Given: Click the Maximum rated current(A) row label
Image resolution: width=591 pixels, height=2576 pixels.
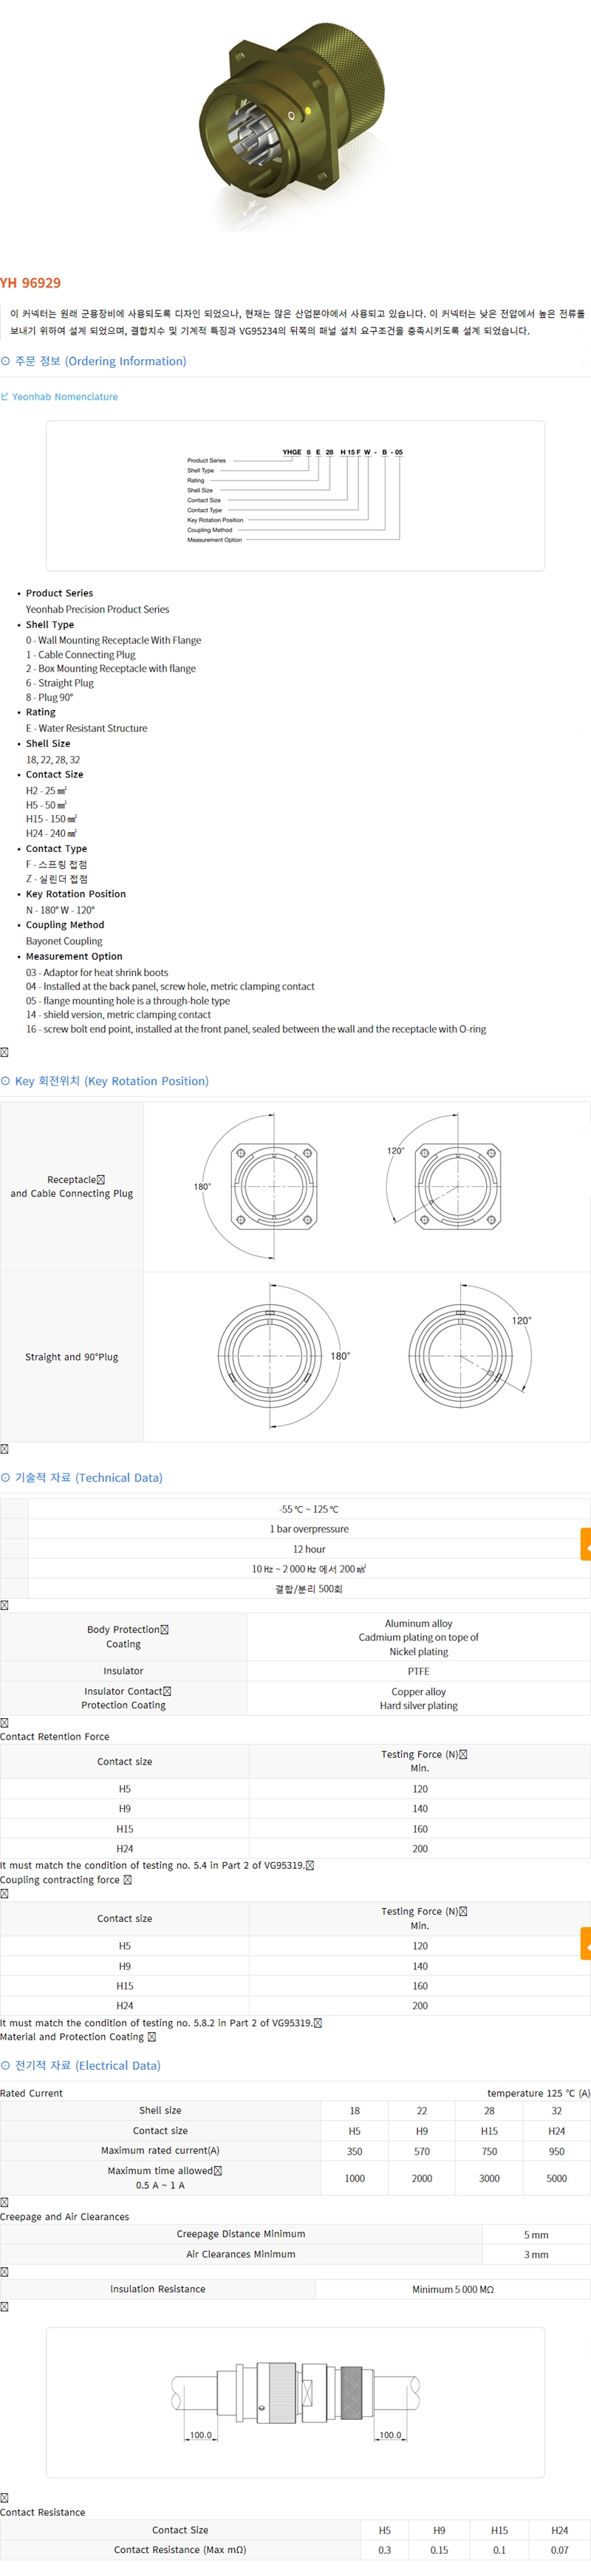Looking at the screenshot, I should (x=160, y=2151).
